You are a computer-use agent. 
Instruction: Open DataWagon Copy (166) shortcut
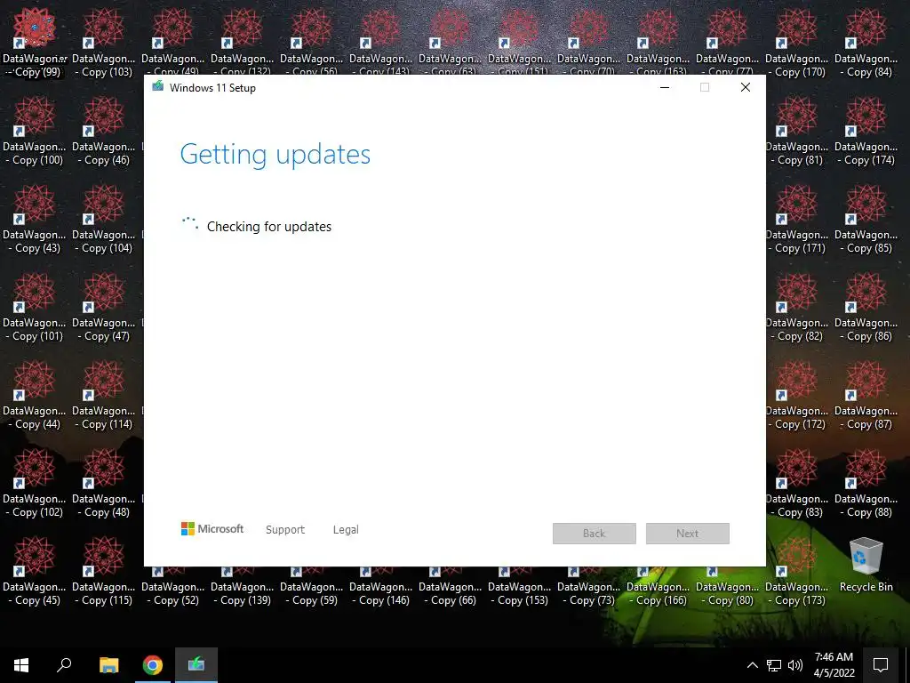pos(659,587)
